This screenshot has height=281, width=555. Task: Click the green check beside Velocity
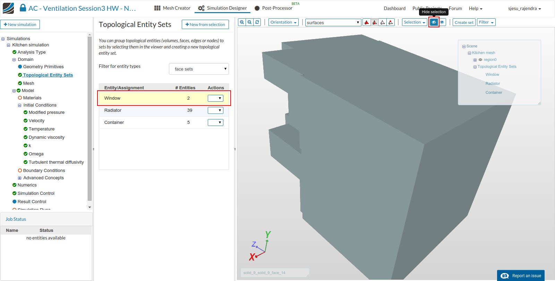[25, 121]
